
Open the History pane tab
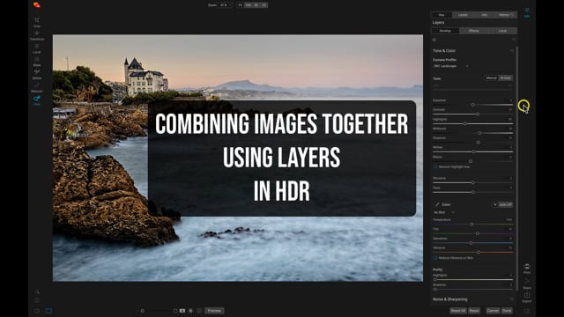click(x=506, y=15)
